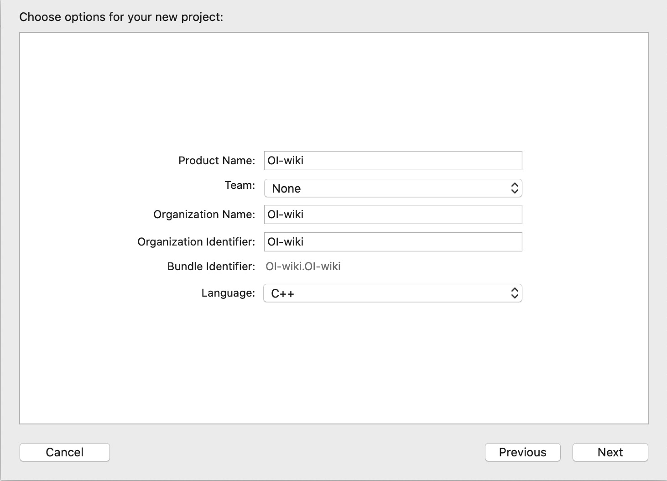
Task: Open the Team dropdown menu
Action: tap(392, 188)
